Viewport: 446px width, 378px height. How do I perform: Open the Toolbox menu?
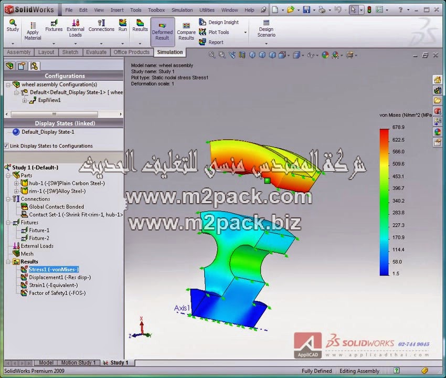tap(156, 10)
